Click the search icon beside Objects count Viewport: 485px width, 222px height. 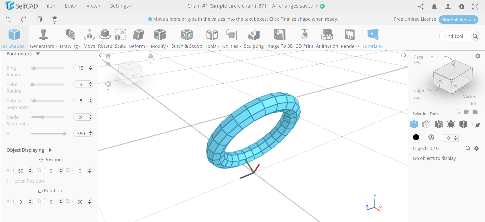(468, 148)
